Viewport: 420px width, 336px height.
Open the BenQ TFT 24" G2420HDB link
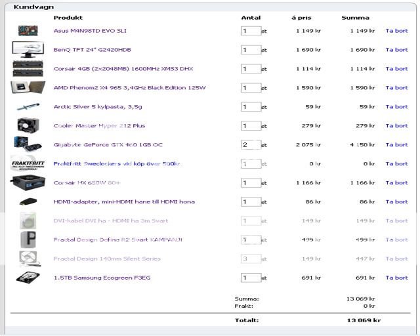(x=92, y=50)
